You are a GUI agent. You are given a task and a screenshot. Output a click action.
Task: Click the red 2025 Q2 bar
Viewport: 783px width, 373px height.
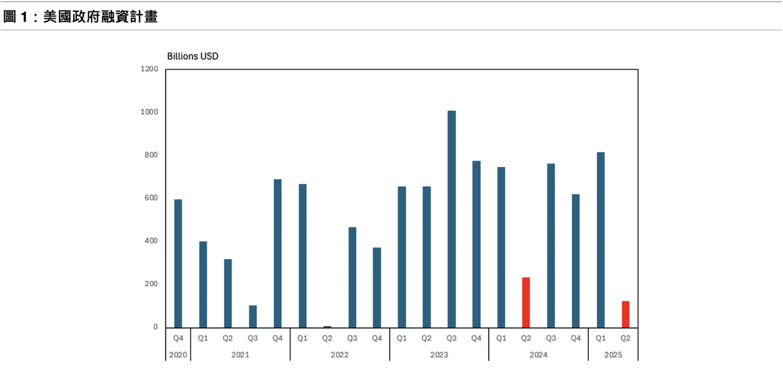[x=625, y=314]
